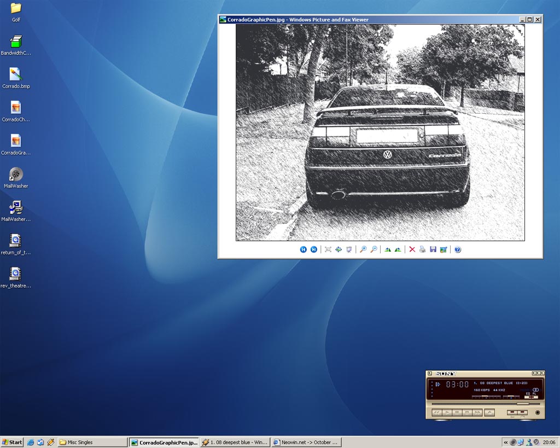560x448 pixels.
Task: Show image at actual size
Action: [339, 249]
